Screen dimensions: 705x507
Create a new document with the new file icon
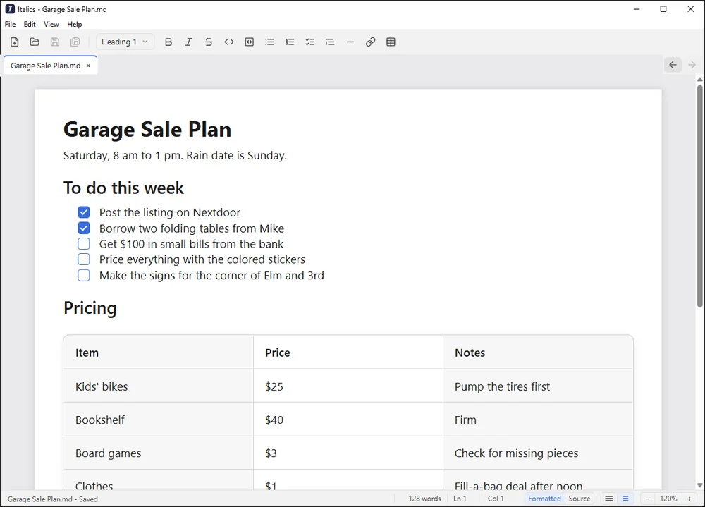point(14,42)
